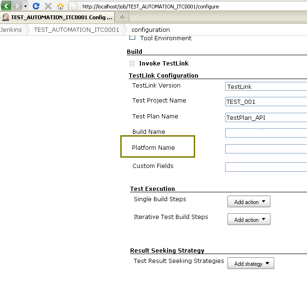The width and height of the screenshot is (307, 284).
Task: Focus the Test Plan Name field
Action: pyautogui.click(x=266, y=117)
